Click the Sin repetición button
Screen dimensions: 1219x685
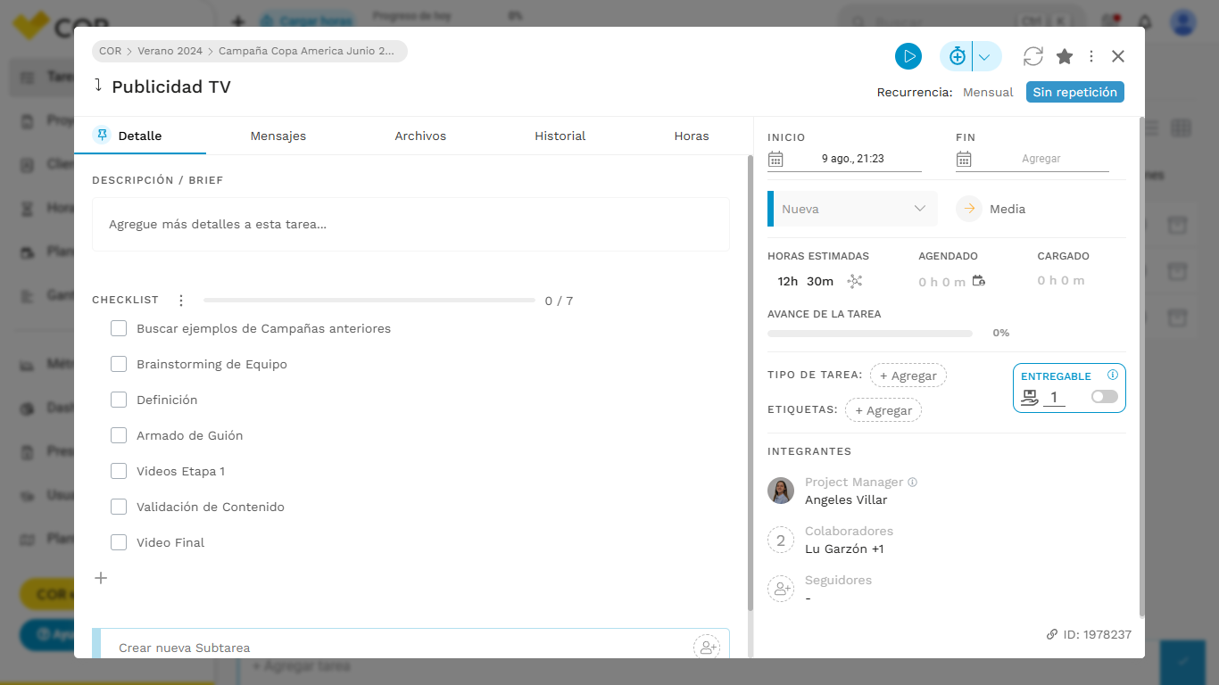[1075, 92]
